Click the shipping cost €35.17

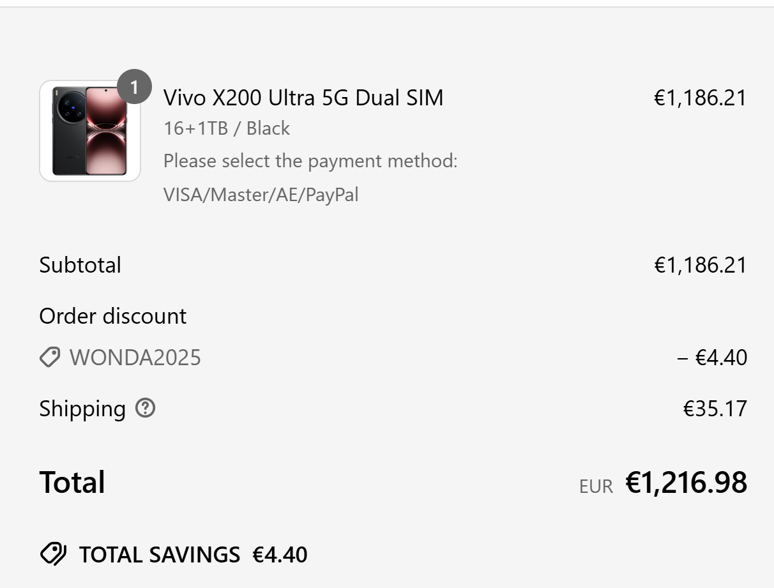pyautogui.click(x=715, y=409)
